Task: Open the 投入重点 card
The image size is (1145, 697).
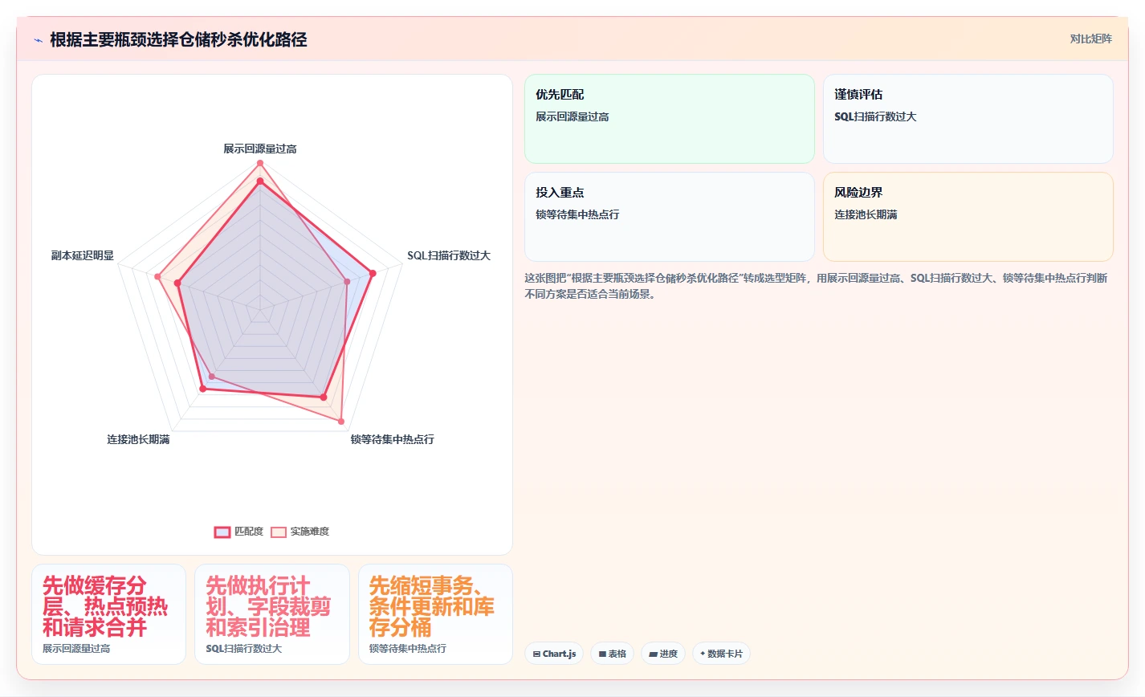Action: pos(670,217)
